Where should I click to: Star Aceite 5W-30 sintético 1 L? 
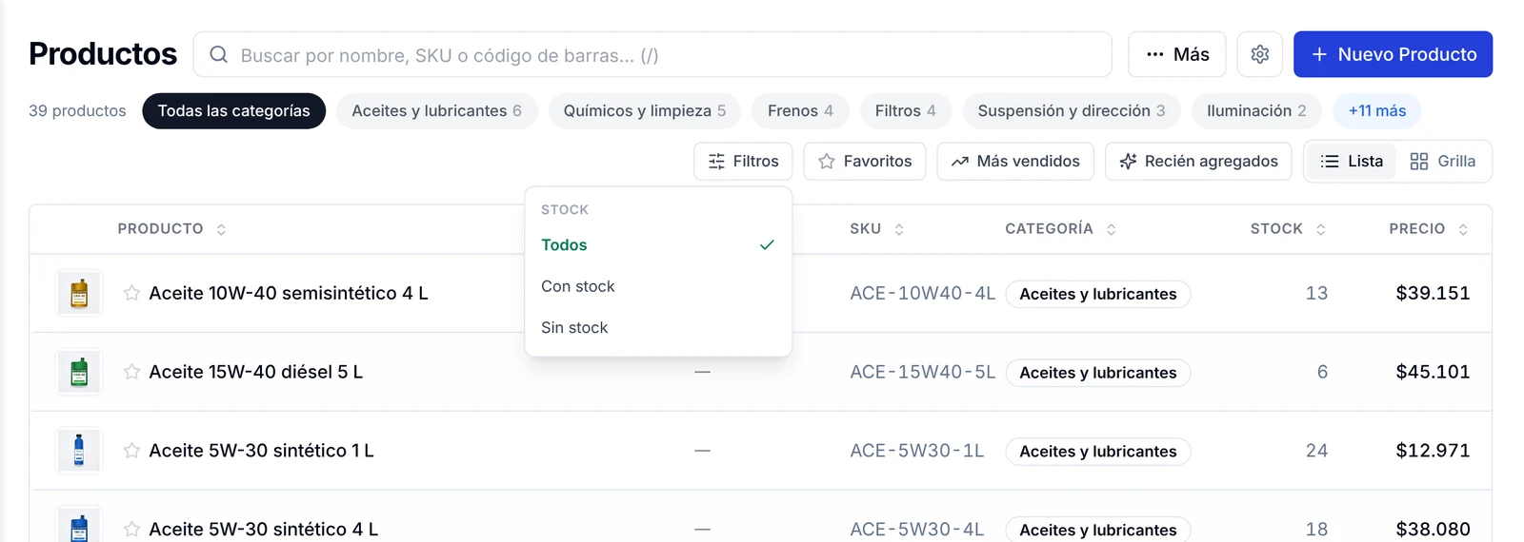(x=131, y=451)
